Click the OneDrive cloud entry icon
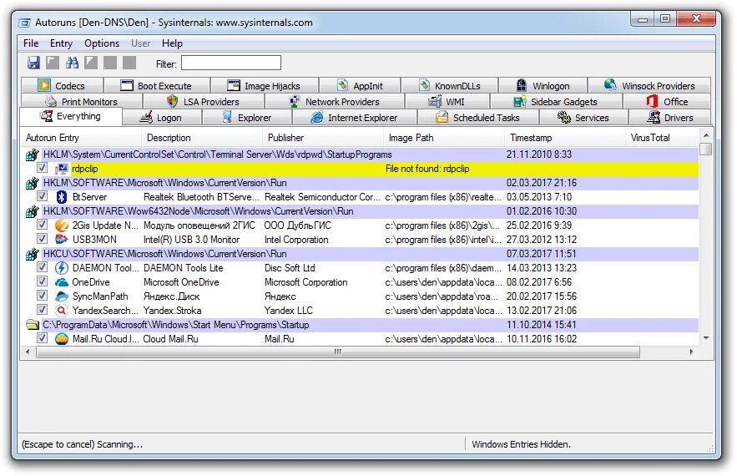Viewport: 737px width, 476px height. point(62,282)
